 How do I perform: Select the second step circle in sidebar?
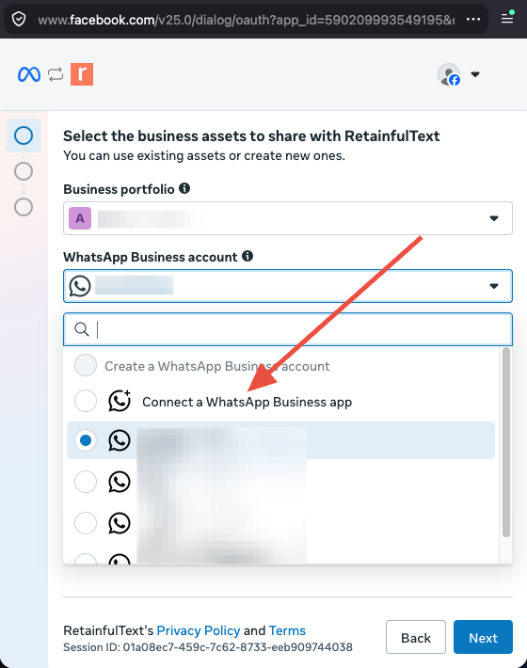[24, 171]
